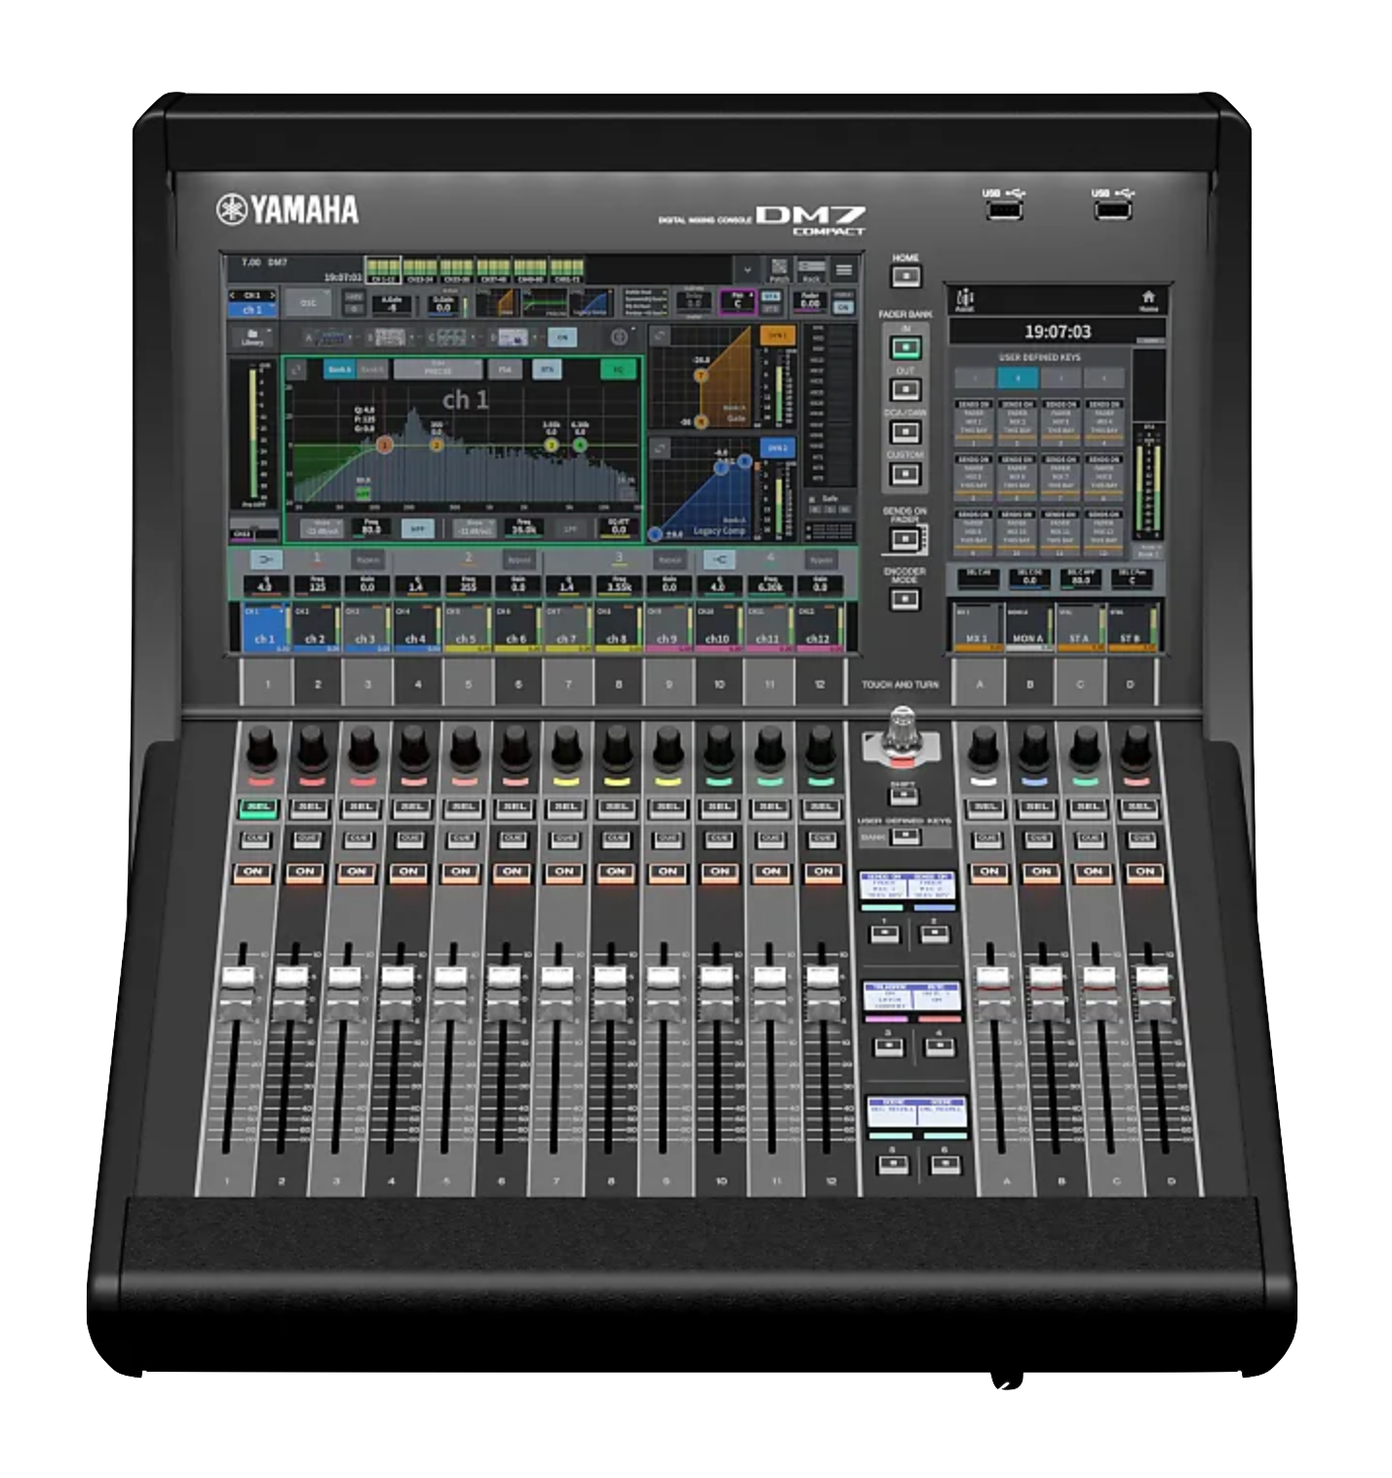Viewport: 1392px width, 1478px height.
Task: Switch to EQ Bank B
Action: tap(371, 369)
